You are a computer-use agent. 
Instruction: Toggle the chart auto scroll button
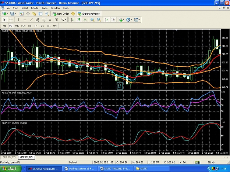click(x=107, y=20)
